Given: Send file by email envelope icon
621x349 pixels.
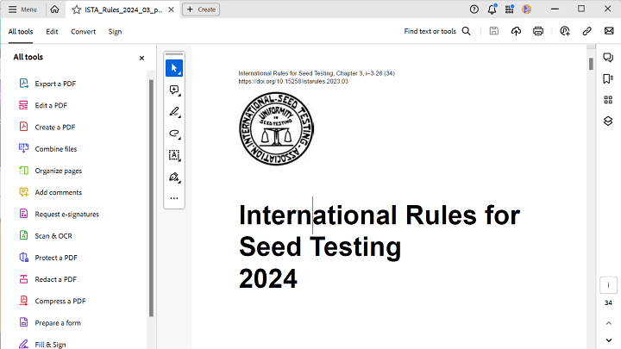Looking at the screenshot, I should 608,31.
